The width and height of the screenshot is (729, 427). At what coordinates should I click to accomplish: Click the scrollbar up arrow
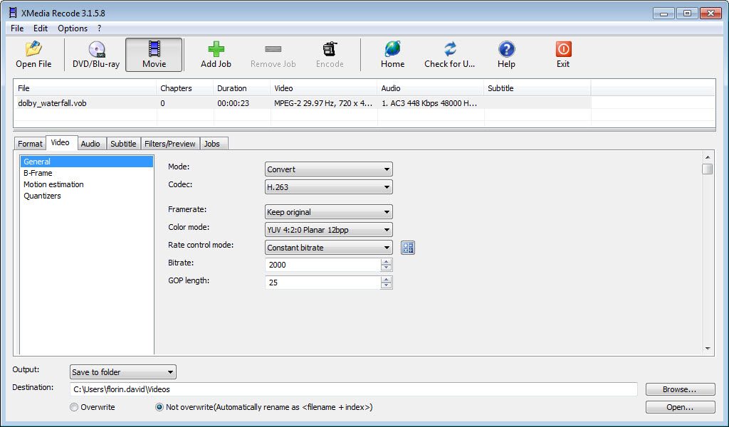pos(708,157)
